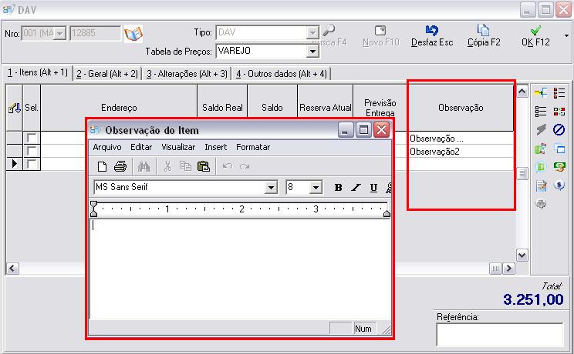This screenshot has height=354, width=574.
Task: Click the right indent marker on ruler
Action: coord(387,213)
